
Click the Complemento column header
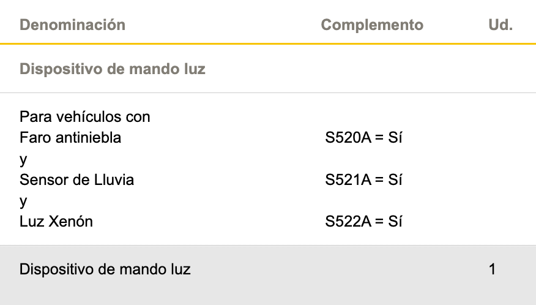click(x=372, y=24)
